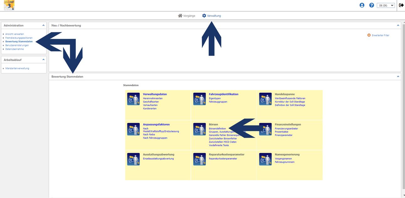The width and height of the screenshot is (405, 198).
Task: Click the Reparaturkostenparameter tile icon
Action: click(199, 159)
